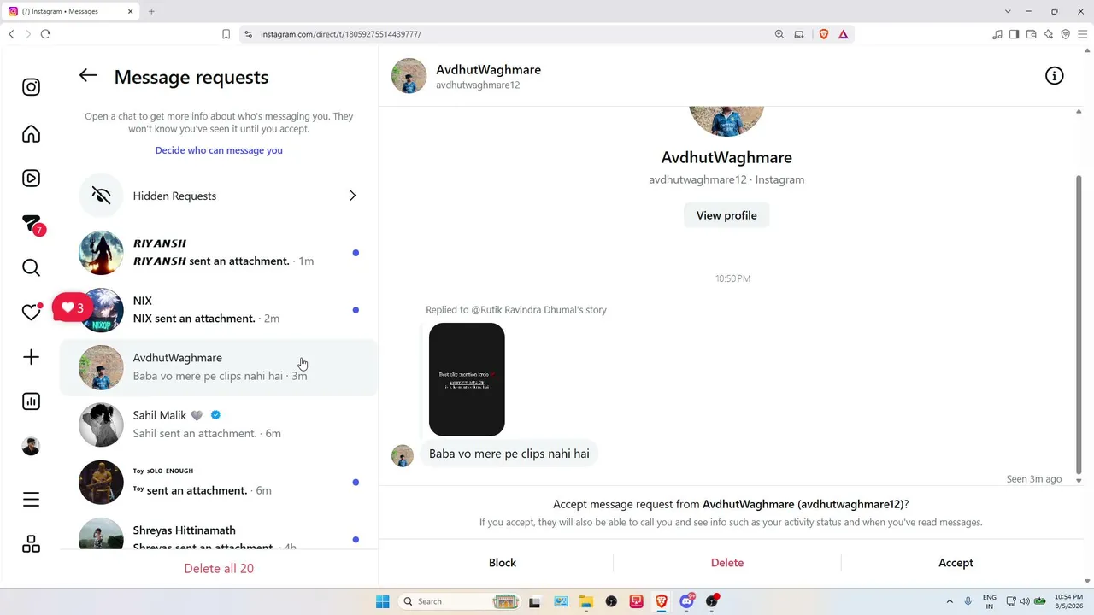Open the Brave Wallet icon
Image resolution: width=1094 pixels, height=615 pixels.
pyautogui.click(x=1031, y=34)
